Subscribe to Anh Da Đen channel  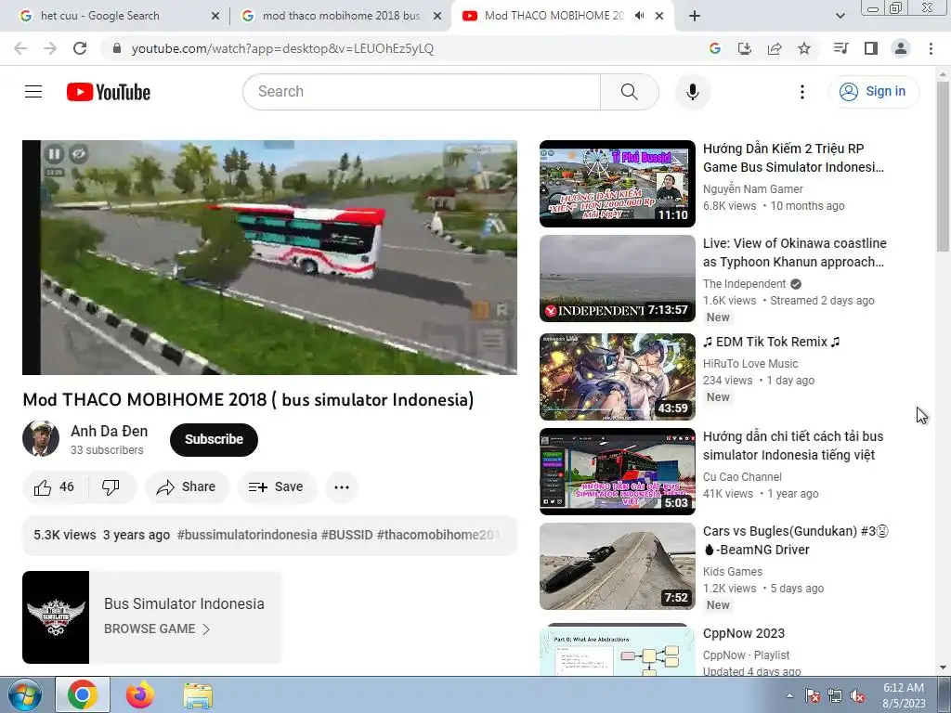(214, 439)
